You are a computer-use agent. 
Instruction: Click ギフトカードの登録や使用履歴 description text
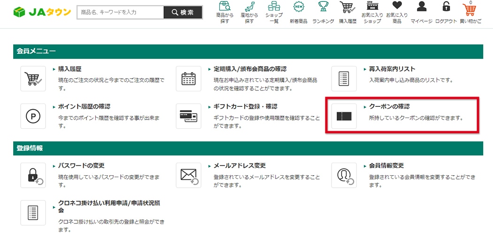pos(267,122)
